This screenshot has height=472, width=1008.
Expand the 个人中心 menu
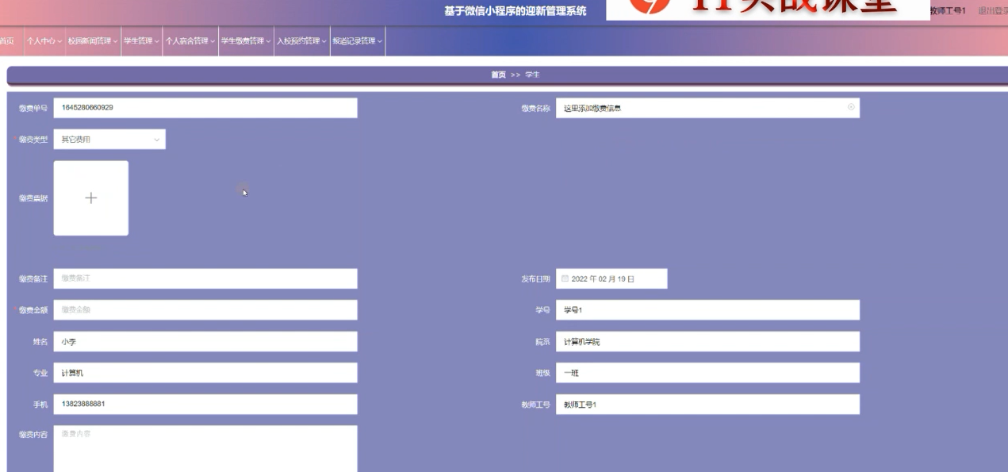point(44,41)
